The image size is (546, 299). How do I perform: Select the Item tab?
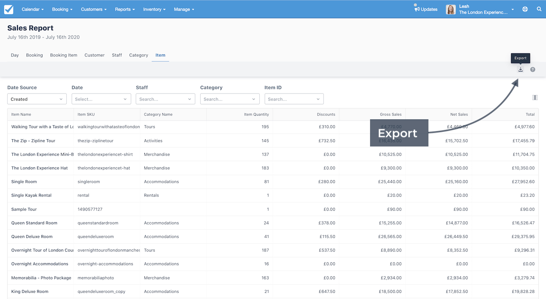(x=160, y=55)
